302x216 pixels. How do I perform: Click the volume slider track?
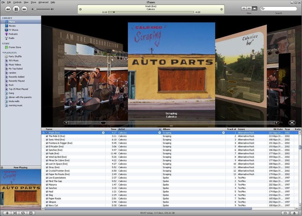pyautogui.click(x=42, y=9)
